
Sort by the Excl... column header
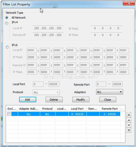12,109
